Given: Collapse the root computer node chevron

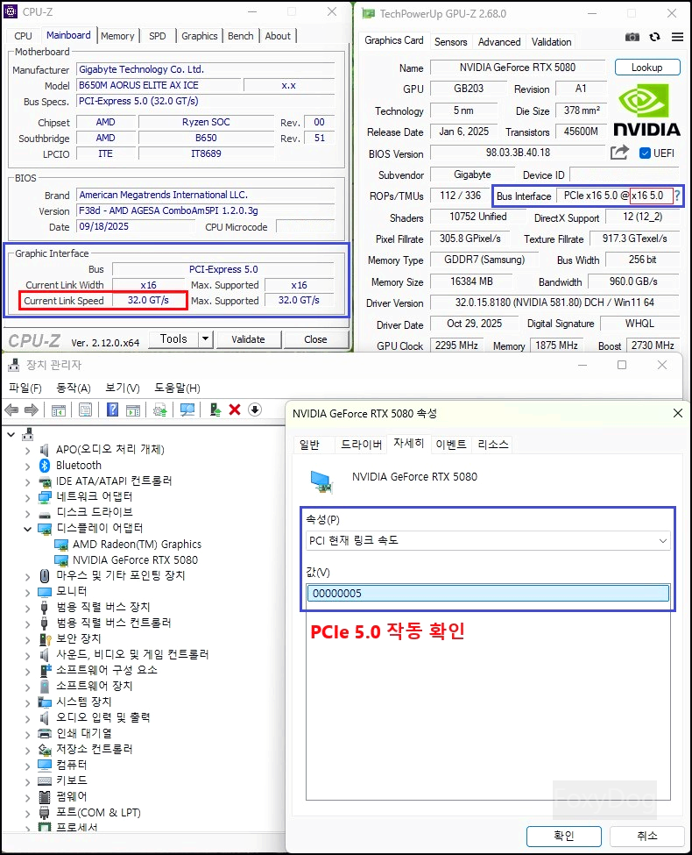Looking at the screenshot, I should (11, 434).
